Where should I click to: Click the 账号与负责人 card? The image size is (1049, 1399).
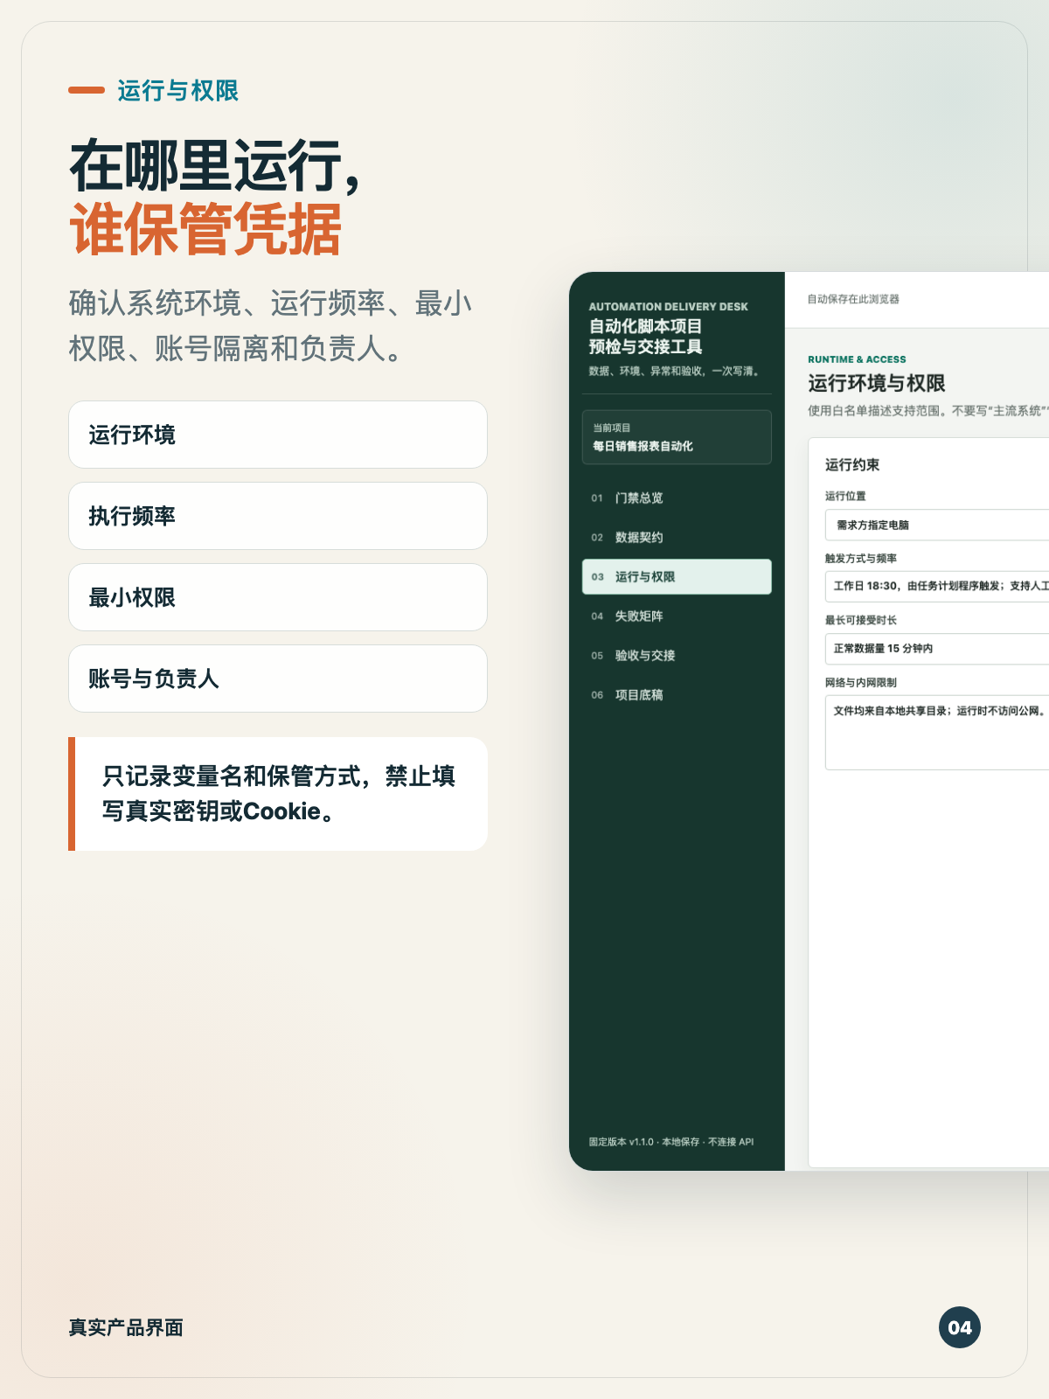(x=278, y=679)
